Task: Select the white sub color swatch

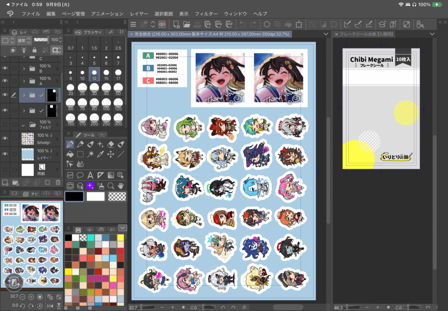Action: click(96, 196)
